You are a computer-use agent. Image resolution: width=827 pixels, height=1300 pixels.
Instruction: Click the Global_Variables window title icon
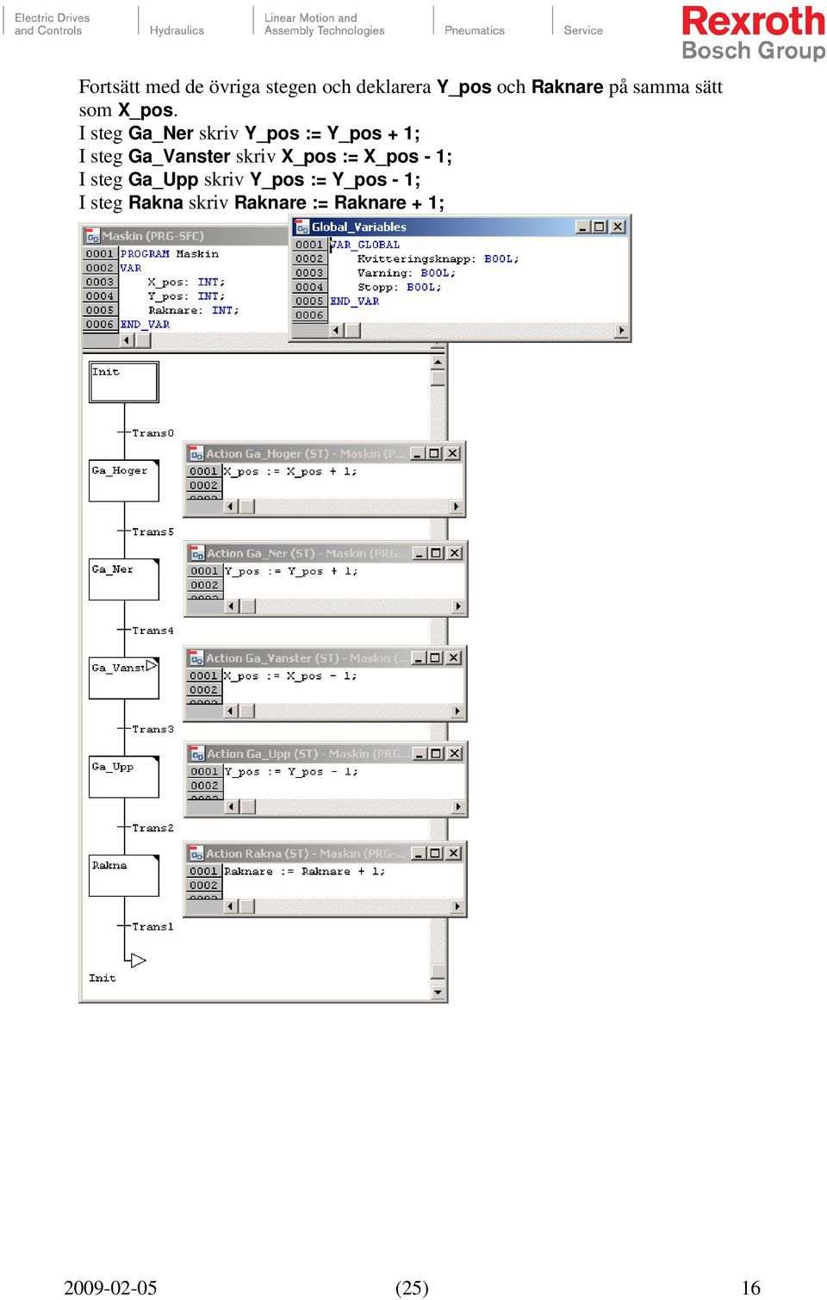point(302,227)
